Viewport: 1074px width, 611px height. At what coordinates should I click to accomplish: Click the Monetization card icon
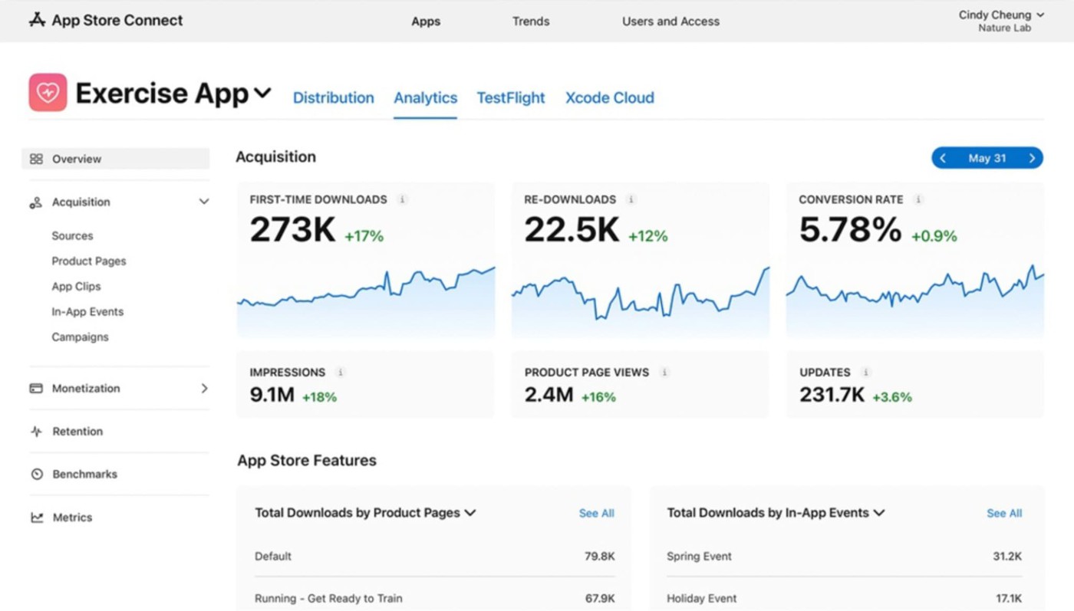click(x=36, y=389)
